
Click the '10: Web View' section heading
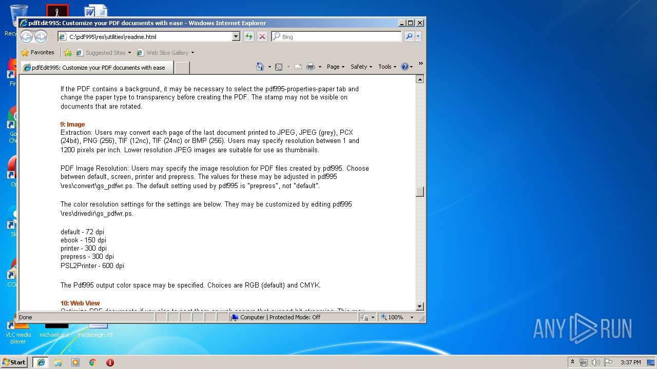80,303
